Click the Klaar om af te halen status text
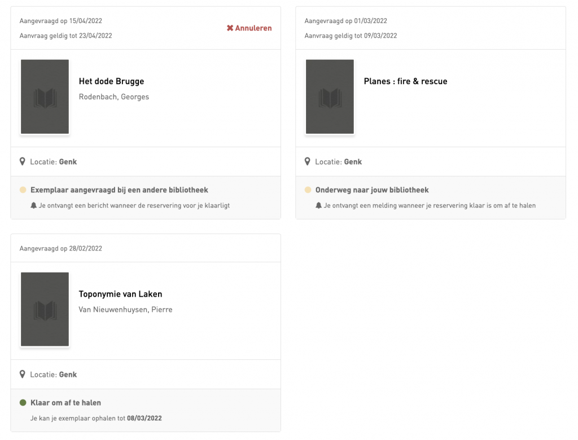 click(x=65, y=403)
